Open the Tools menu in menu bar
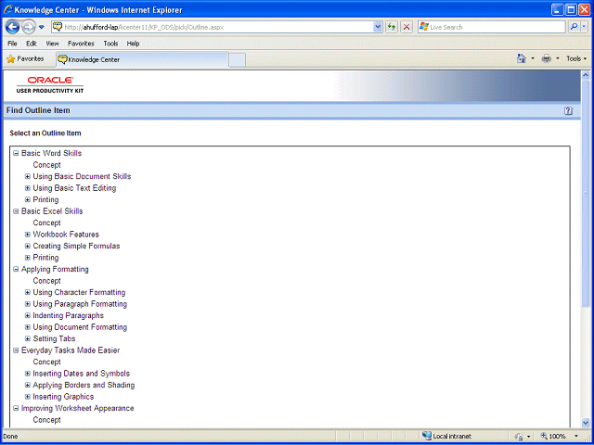 click(x=110, y=44)
